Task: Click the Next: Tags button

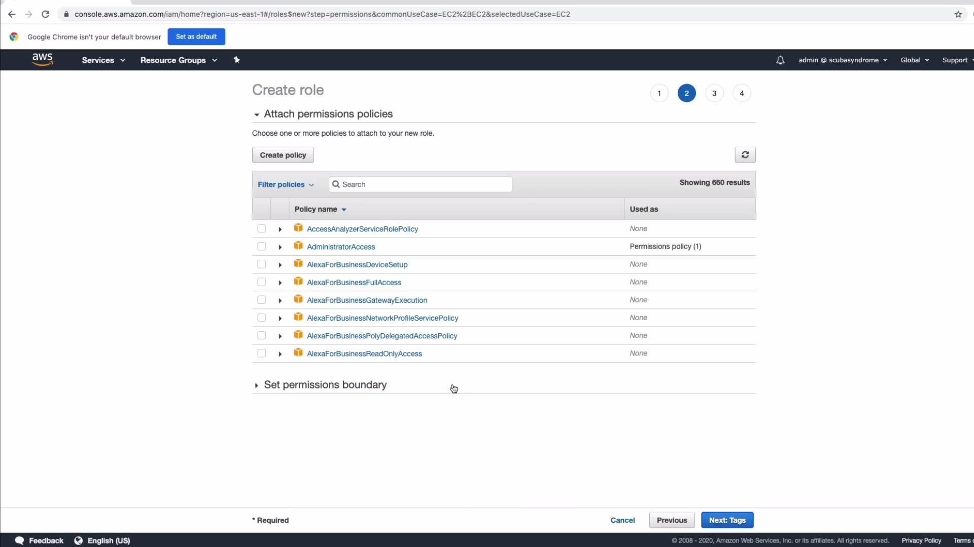Action: click(x=727, y=520)
